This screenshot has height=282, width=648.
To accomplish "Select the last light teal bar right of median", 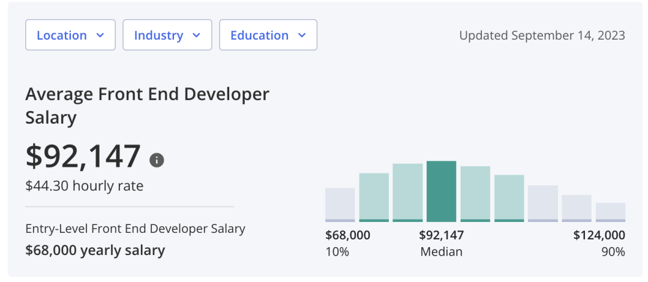I will (509, 198).
